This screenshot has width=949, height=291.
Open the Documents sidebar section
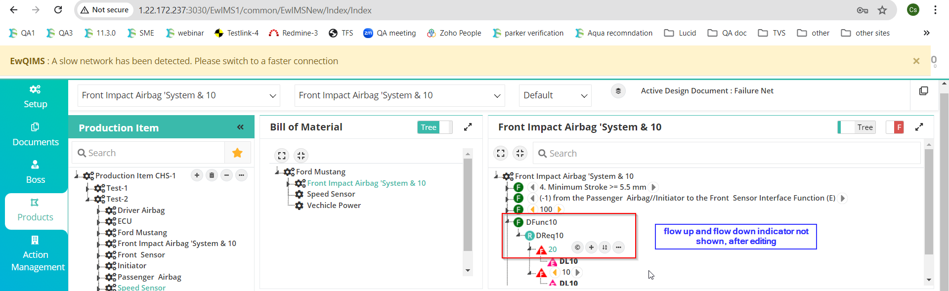35,134
